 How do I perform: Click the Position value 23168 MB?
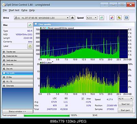(x=112, y=106)
